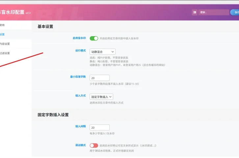
Task: Click the 盲水印配置 page title
Action: coord(13,12)
